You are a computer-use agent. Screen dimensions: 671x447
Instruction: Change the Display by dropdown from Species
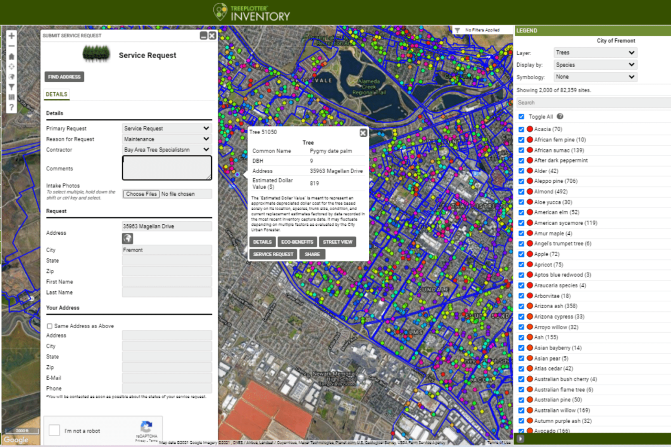click(x=595, y=64)
